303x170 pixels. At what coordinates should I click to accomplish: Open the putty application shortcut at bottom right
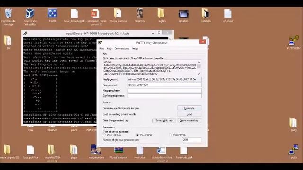pos(294,150)
